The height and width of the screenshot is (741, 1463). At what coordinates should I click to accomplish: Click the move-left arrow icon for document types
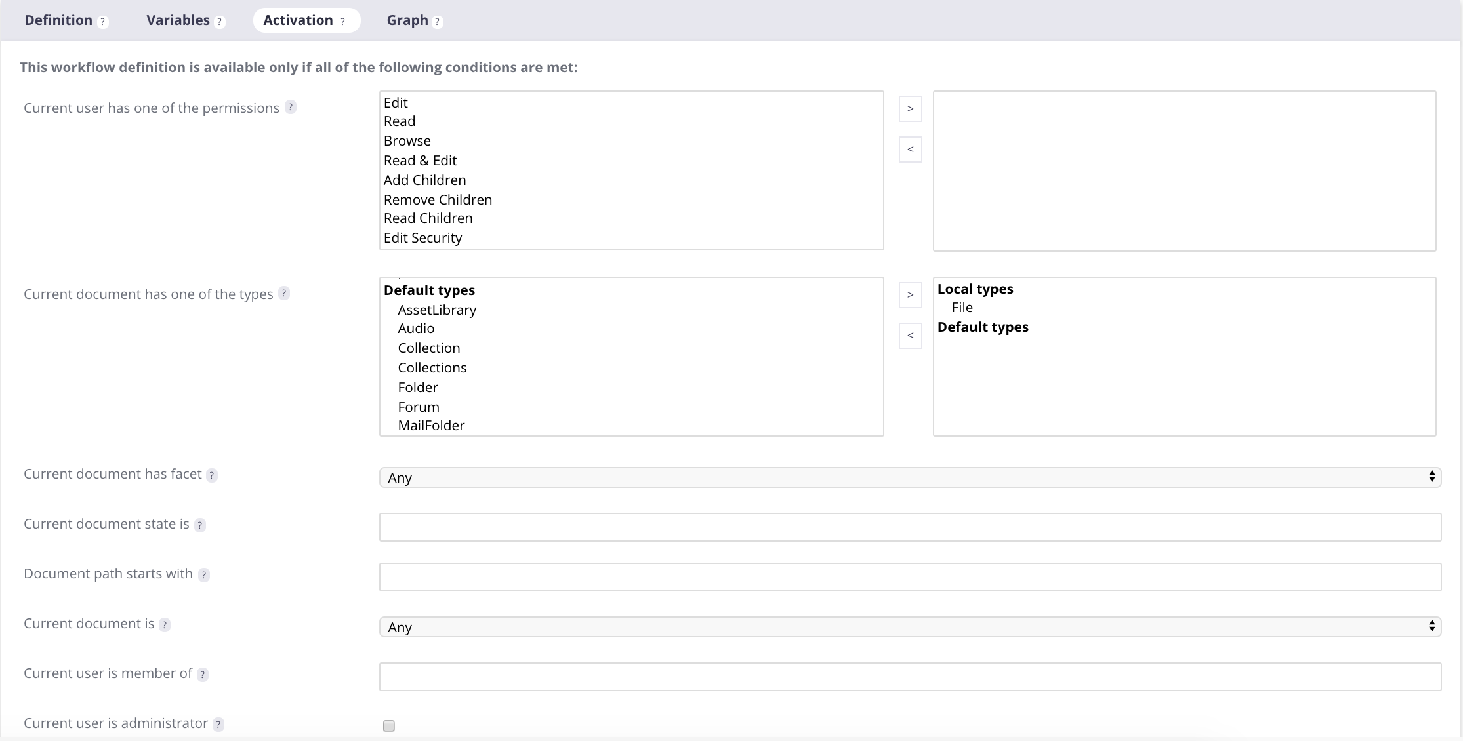tap(909, 334)
